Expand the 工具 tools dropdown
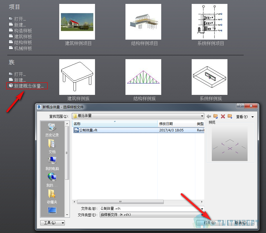This screenshot has height=233, width=266. click(x=53, y=223)
